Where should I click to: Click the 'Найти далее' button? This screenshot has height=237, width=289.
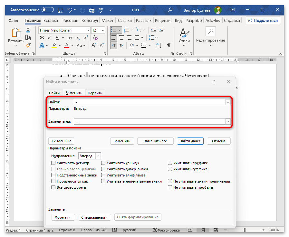point(190,141)
